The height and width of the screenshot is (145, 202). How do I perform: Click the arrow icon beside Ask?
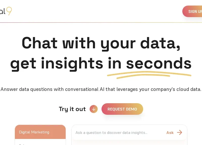pos(180,132)
